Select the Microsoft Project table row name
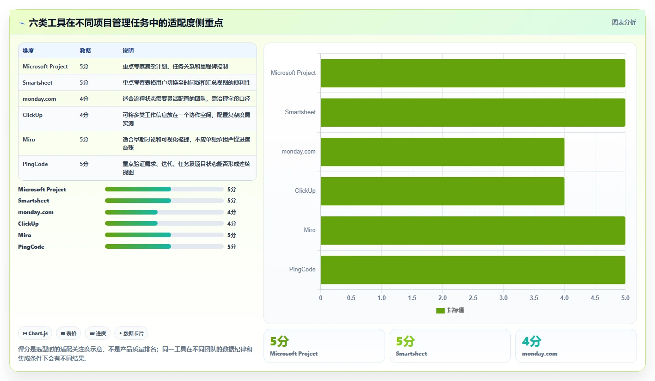 (x=45, y=67)
